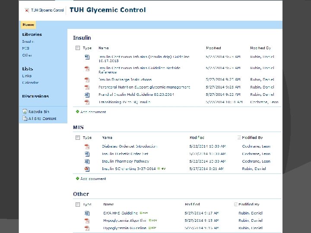311x233 pixels.
Task: Open Prandial Insulin Hold Guideline document
Action: point(136,94)
